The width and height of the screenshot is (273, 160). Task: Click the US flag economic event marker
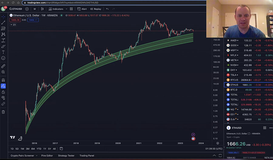(193, 139)
